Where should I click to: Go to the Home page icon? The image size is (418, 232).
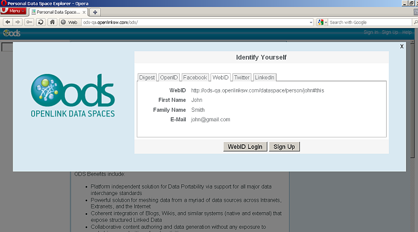[52, 22]
